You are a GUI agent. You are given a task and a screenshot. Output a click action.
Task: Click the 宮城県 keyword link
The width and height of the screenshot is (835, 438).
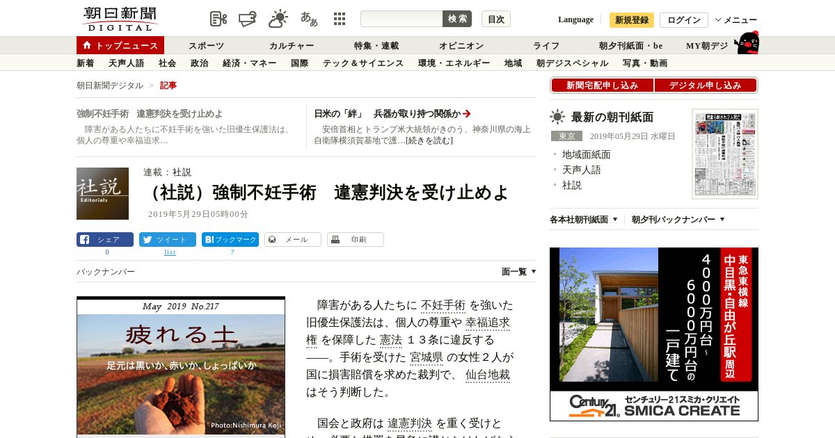tap(427, 358)
